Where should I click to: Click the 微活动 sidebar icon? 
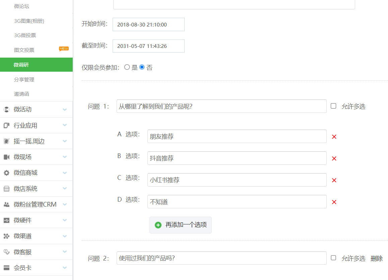click(7, 109)
